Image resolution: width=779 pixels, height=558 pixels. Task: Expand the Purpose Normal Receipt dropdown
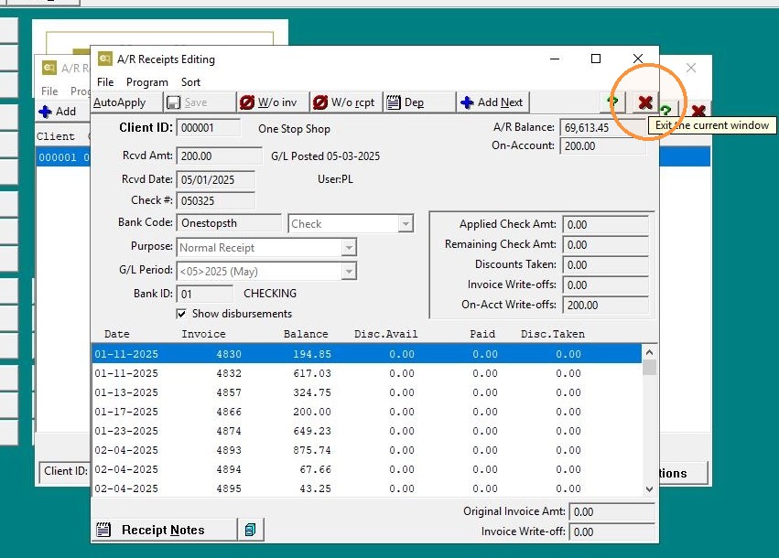point(349,247)
